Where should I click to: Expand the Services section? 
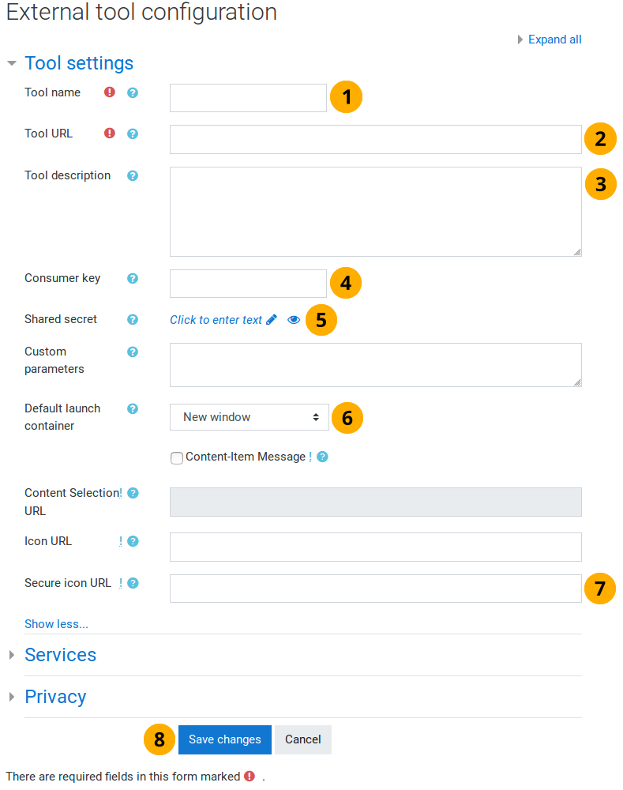tap(60, 655)
